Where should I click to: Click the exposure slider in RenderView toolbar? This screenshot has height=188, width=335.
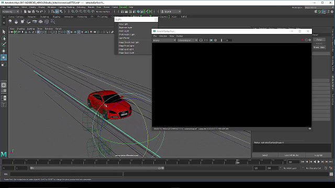pyautogui.click(x=221, y=40)
